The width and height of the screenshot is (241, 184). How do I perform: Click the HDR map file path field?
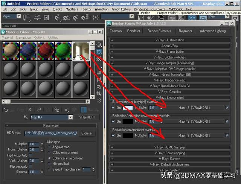pyautogui.click(x=51, y=133)
